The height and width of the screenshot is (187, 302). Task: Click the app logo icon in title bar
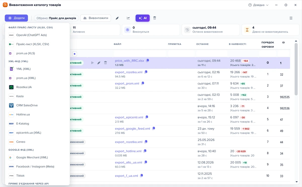(x=5, y=5)
